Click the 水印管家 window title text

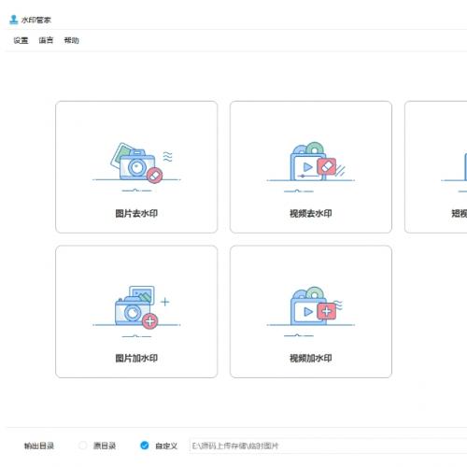point(36,21)
